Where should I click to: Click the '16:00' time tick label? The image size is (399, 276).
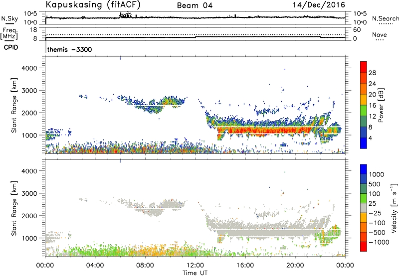tap(245, 266)
